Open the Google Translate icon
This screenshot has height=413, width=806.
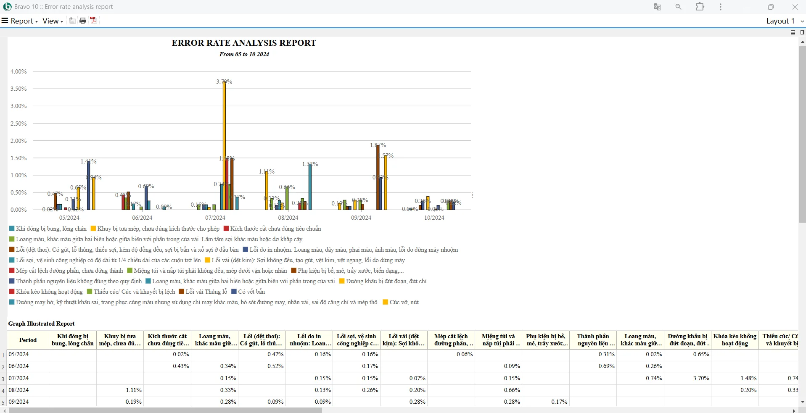(x=657, y=7)
